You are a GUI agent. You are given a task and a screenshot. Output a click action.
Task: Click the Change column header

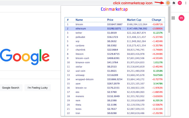tap(157, 20)
